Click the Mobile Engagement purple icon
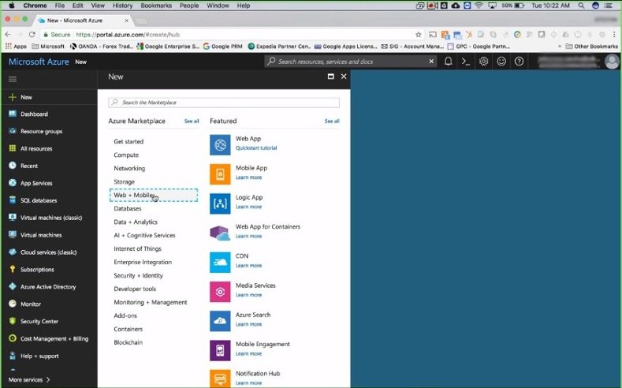 pos(220,350)
